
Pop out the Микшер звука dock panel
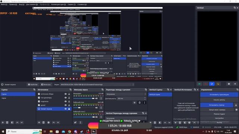pos(102,90)
